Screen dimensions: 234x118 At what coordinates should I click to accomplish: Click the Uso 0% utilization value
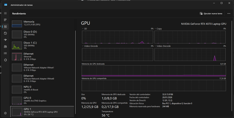[x=84, y=98]
